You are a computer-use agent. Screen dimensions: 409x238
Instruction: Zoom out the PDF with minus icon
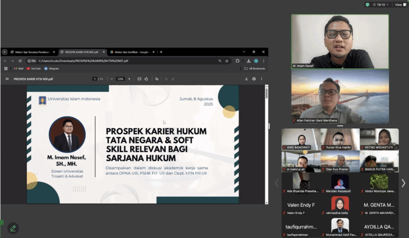click(112, 79)
